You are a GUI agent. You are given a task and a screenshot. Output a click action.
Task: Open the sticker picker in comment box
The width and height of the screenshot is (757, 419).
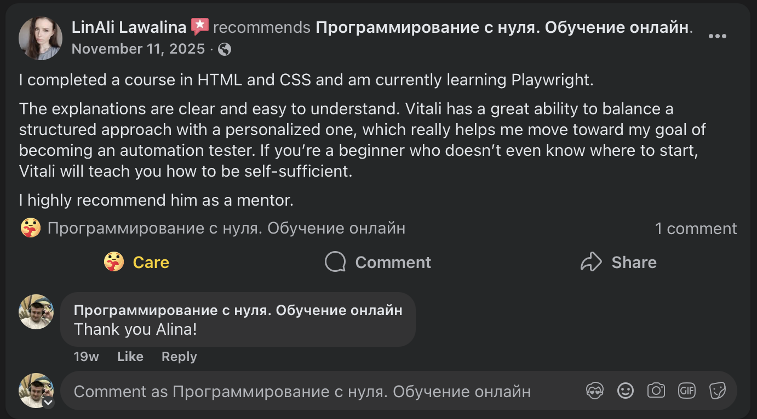pyautogui.click(x=718, y=391)
